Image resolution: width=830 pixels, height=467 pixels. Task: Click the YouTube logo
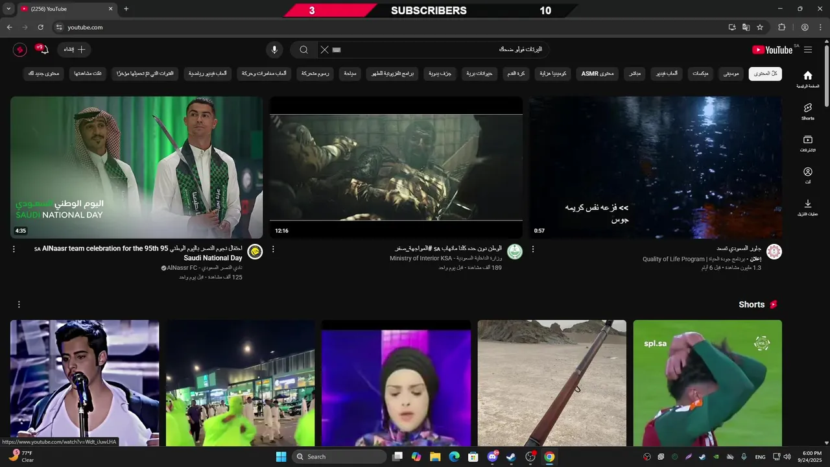click(772, 50)
